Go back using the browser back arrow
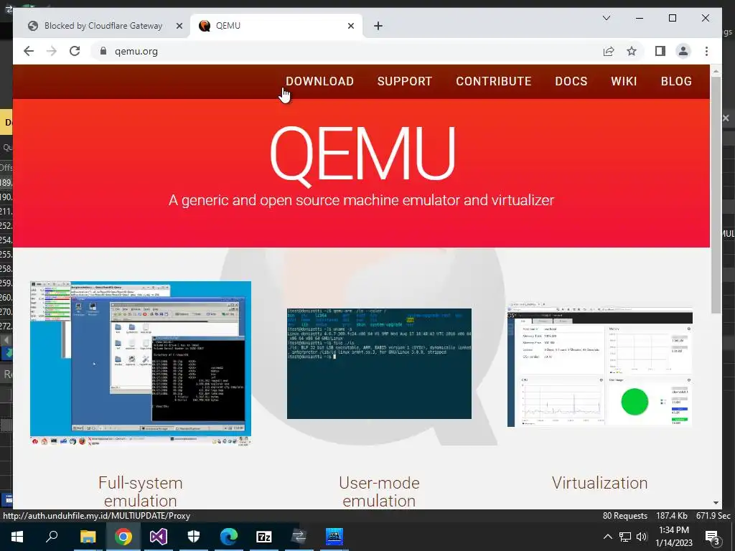Image resolution: width=735 pixels, height=551 pixels. tap(29, 51)
